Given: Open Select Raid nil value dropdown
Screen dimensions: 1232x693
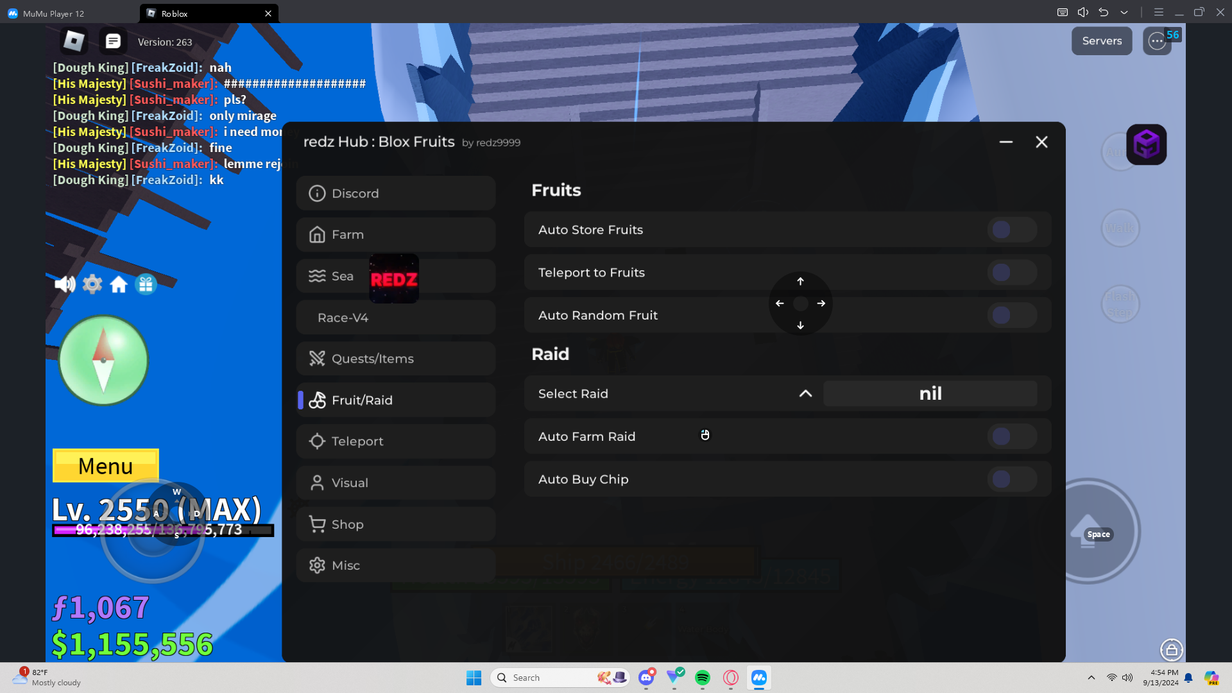Looking at the screenshot, I should tap(930, 394).
